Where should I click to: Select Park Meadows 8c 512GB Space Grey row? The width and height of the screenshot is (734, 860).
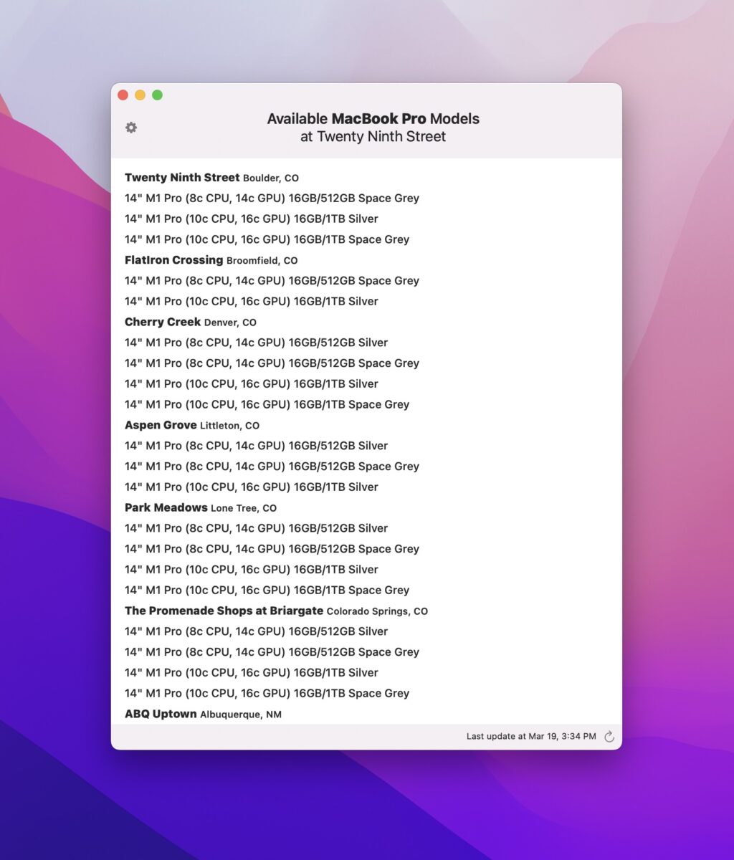point(272,549)
